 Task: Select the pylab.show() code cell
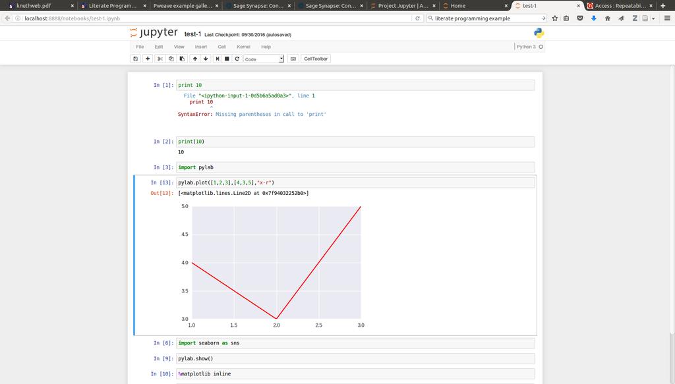[x=355, y=358]
